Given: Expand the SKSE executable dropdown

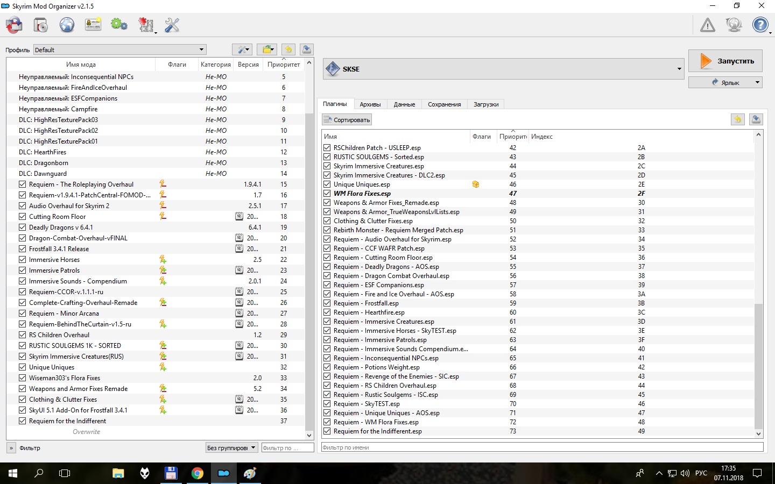Looking at the screenshot, I should [503, 69].
